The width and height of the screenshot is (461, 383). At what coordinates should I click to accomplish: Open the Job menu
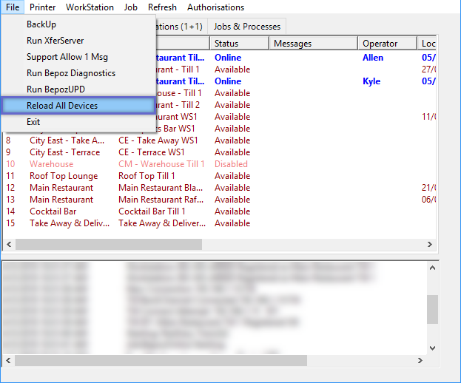(131, 7)
